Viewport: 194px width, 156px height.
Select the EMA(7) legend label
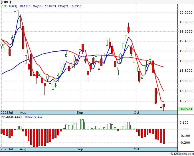pyautogui.click(x=63, y=6)
